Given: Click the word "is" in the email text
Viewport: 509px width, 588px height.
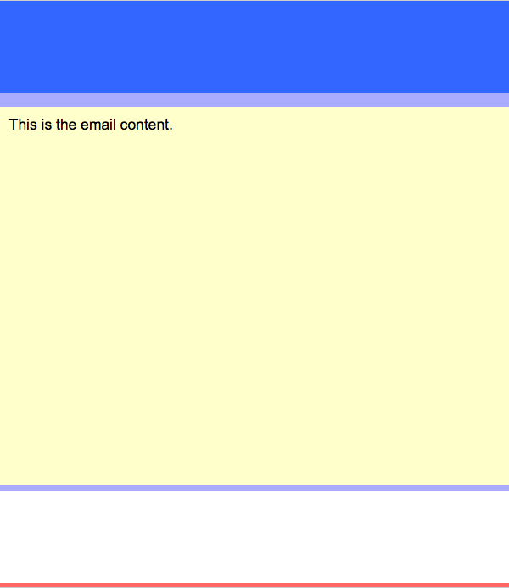Looking at the screenshot, I should tap(47, 125).
